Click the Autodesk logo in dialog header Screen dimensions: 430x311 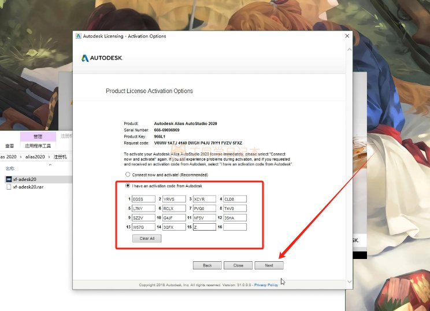102,58
